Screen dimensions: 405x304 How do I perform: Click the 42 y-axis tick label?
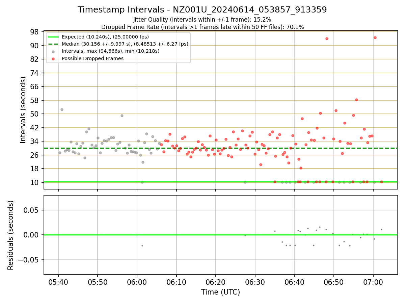(35, 128)
